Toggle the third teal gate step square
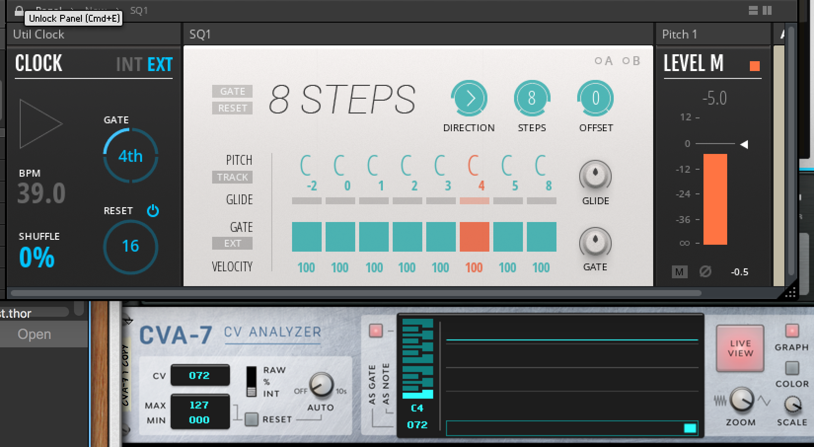814x447 pixels. [374, 237]
